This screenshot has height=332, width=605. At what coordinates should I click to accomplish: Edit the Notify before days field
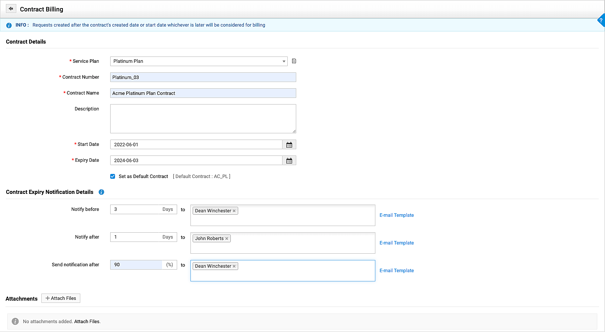(x=135, y=209)
